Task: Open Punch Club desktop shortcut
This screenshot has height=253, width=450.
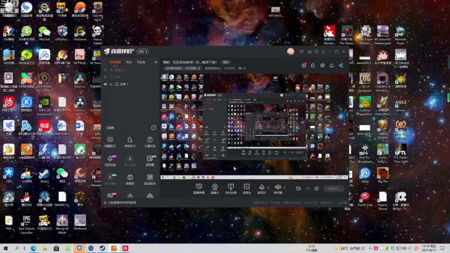Action: click(365, 200)
